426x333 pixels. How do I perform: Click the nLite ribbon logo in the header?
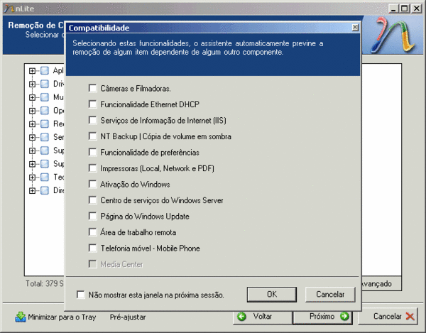tap(393, 35)
